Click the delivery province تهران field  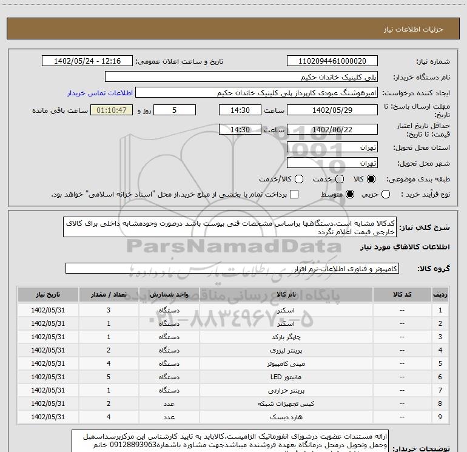point(332,147)
